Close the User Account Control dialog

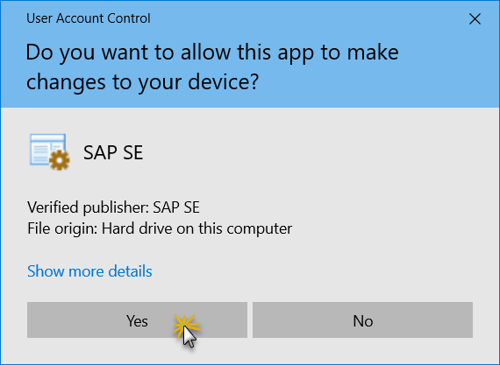tap(475, 19)
